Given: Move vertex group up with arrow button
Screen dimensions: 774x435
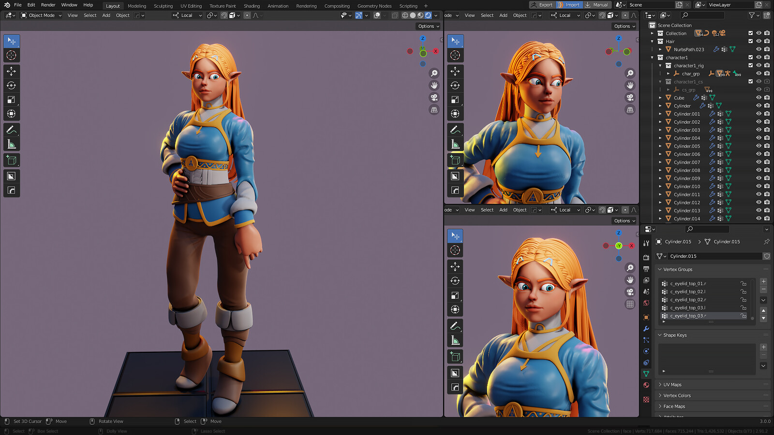Looking at the screenshot, I should pos(763,310).
